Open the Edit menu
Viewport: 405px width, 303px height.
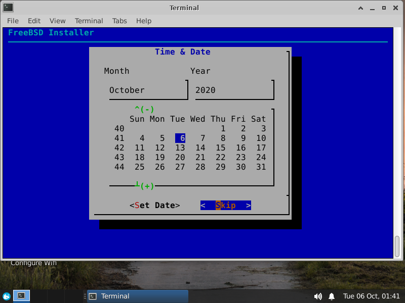pos(34,21)
